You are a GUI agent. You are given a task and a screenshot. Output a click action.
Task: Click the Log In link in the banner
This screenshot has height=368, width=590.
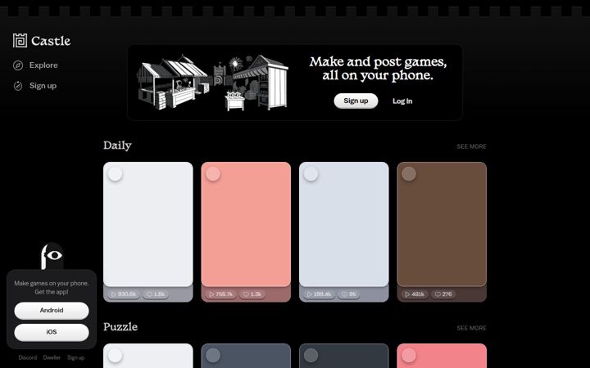(x=402, y=101)
